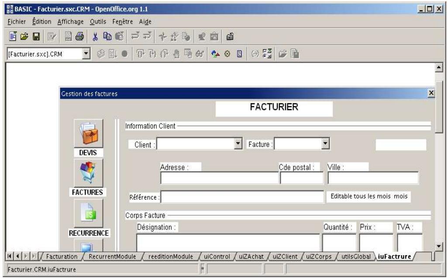Open the Édition menu

(x=42, y=22)
